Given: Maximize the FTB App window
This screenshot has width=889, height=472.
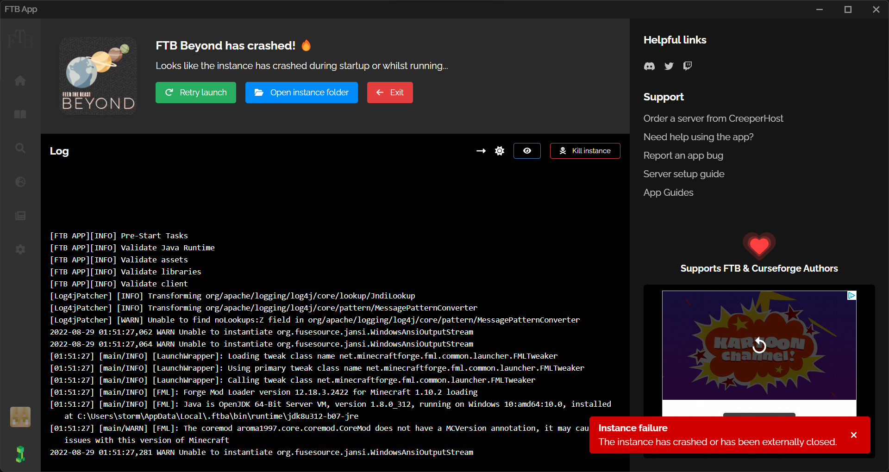Looking at the screenshot, I should [x=848, y=9].
